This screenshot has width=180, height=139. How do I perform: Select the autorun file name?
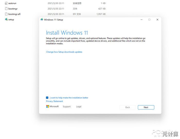tap(12, 3)
